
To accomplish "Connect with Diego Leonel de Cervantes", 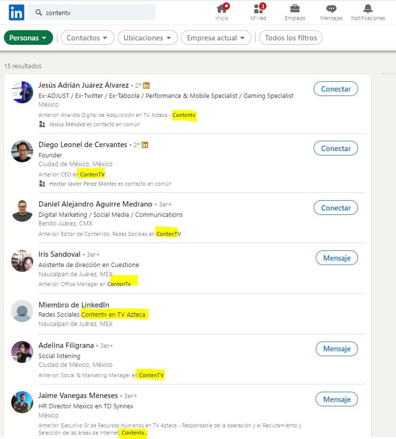I will (336, 149).
